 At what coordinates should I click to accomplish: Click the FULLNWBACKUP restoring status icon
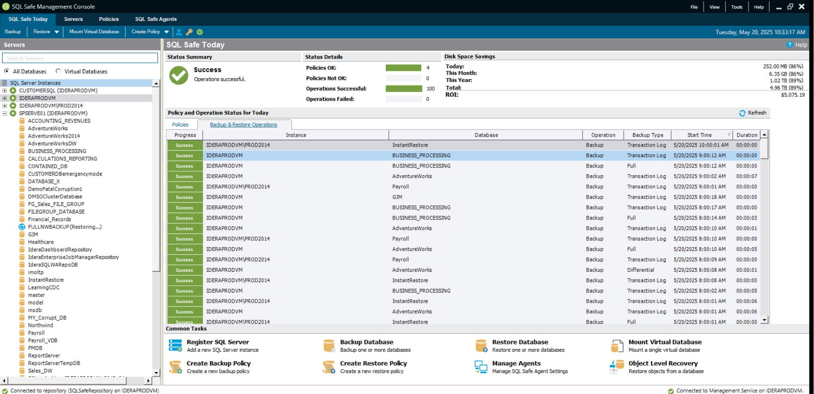pyautogui.click(x=22, y=227)
